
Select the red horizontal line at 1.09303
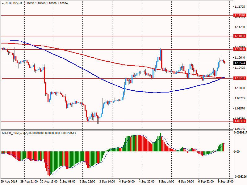[117, 121]
